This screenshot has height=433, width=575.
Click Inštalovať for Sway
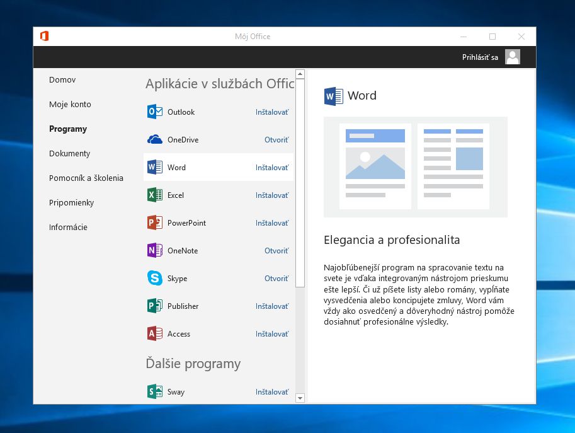(272, 392)
